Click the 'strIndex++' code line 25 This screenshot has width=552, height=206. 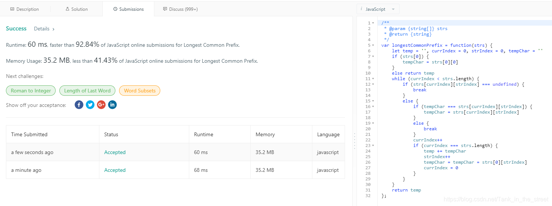437,157
